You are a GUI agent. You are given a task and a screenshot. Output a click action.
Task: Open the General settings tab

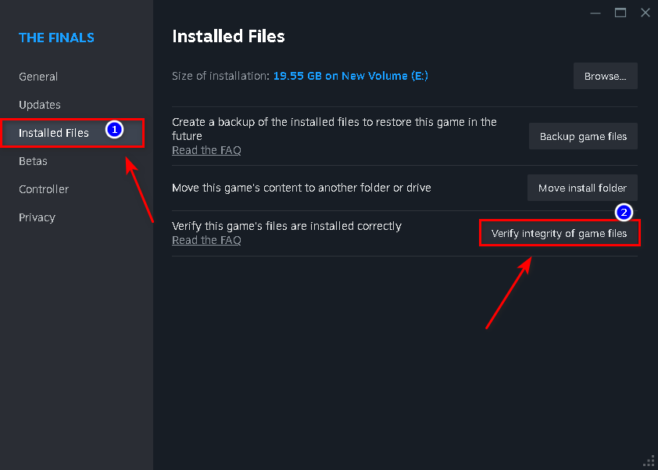tap(38, 77)
